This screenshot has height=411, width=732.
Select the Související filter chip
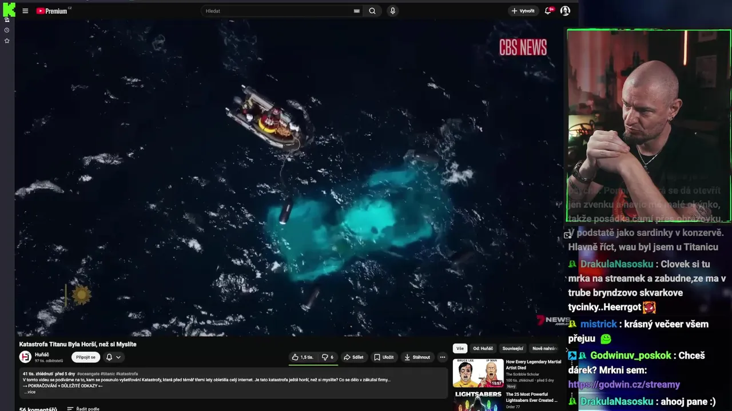pyautogui.click(x=512, y=348)
